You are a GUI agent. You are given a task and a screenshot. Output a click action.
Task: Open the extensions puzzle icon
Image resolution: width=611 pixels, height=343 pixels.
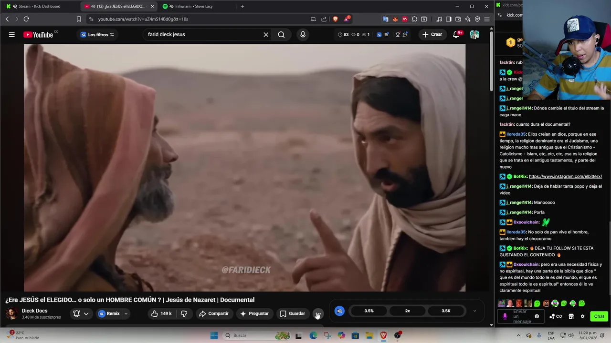[414, 19]
